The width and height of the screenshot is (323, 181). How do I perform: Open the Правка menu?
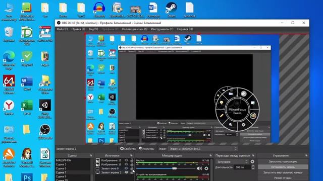[x=78, y=29]
